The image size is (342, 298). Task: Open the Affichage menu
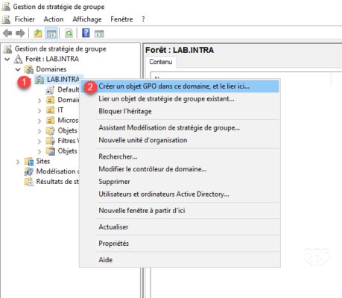(x=87, y=19)
